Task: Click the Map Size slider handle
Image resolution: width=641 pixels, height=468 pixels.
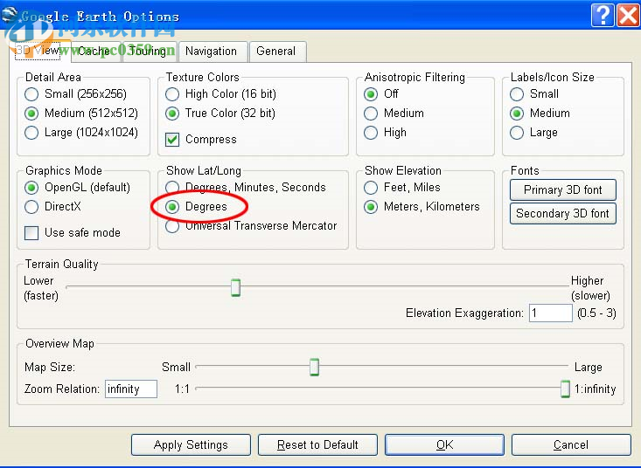Action: (314, 368)
